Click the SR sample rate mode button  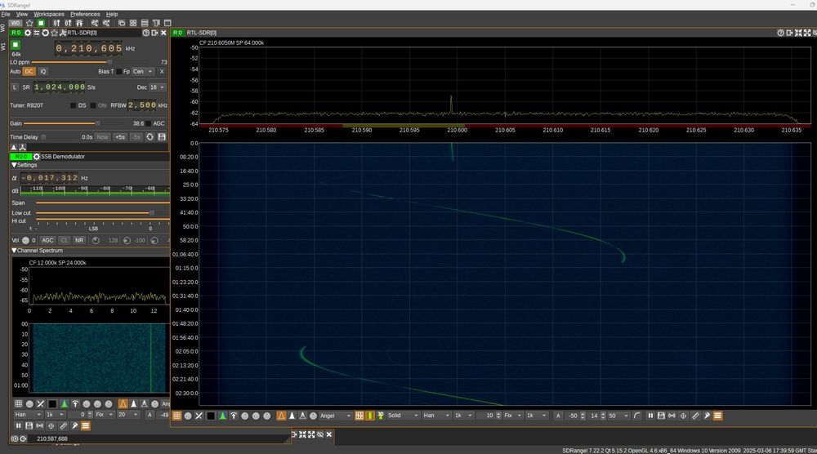26,87
